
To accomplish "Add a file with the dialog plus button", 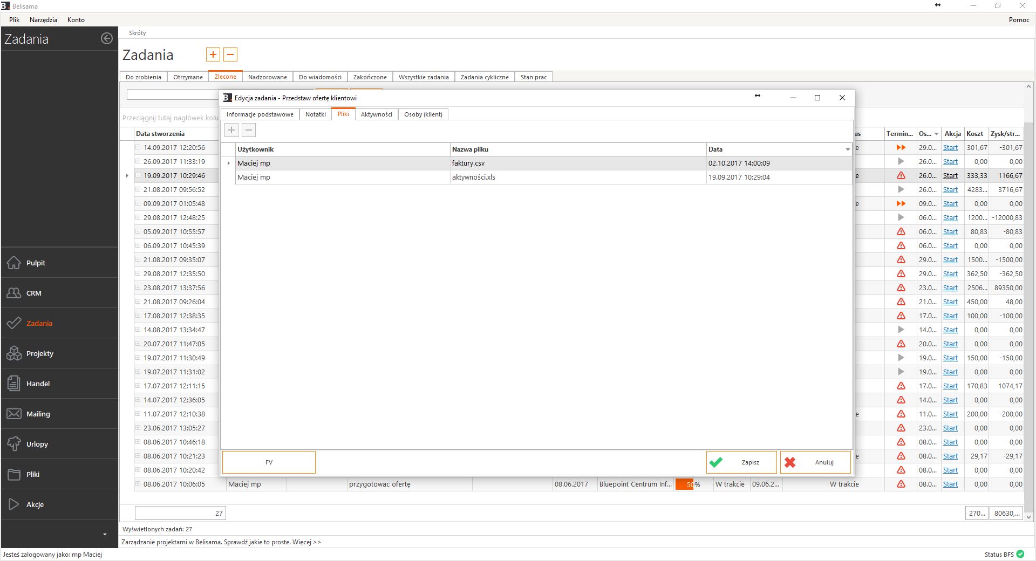I will 231,130.
